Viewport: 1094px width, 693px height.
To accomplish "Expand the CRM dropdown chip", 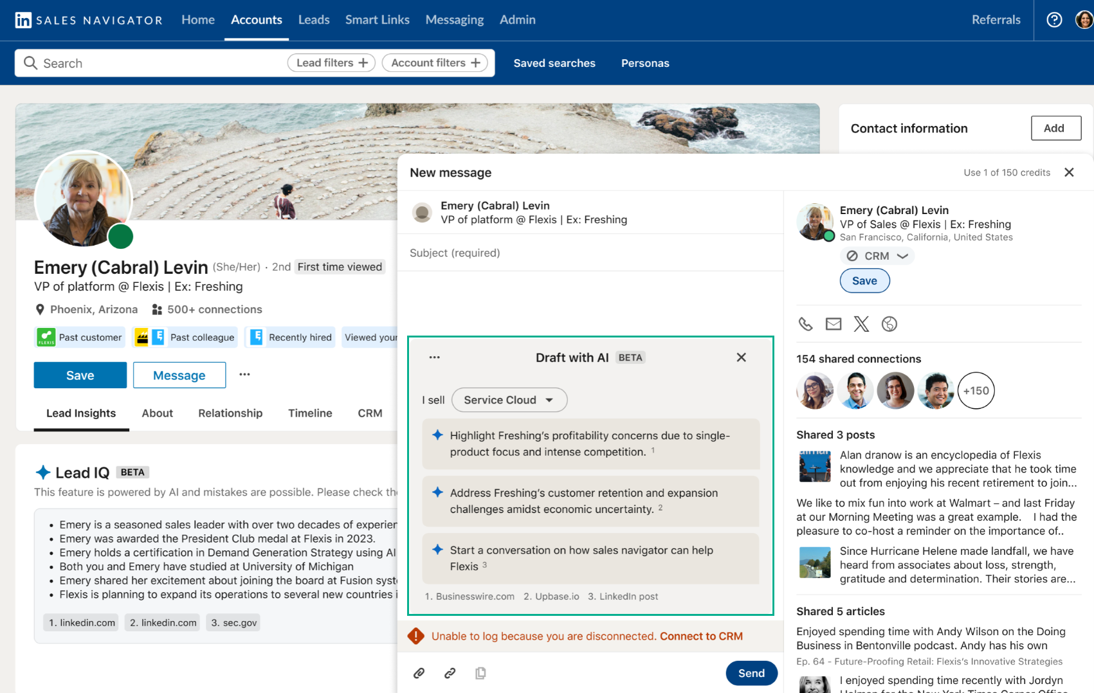I will pos(877,256).
